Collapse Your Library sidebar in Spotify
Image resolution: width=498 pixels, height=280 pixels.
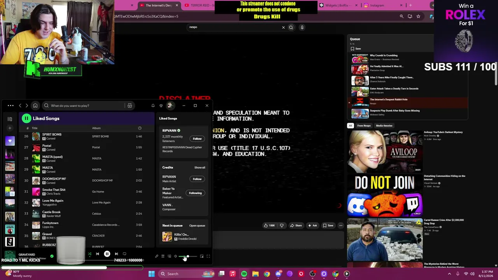click(x=10, y=119)
